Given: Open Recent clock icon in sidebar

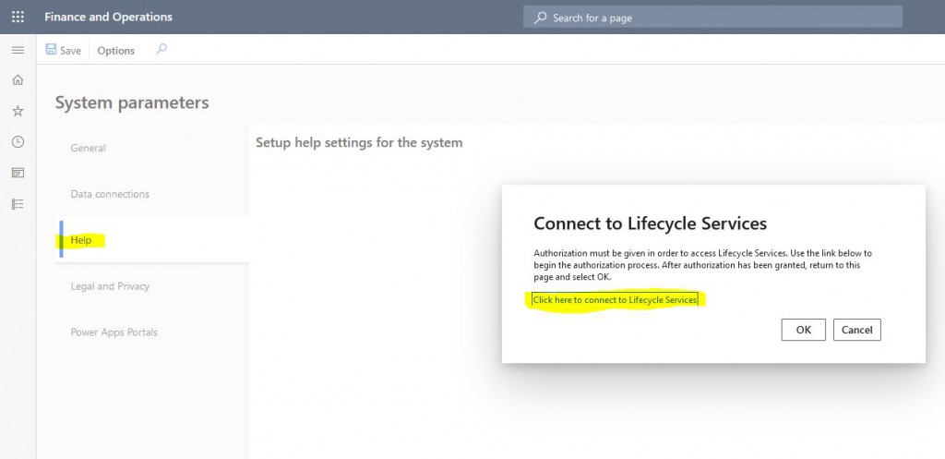Looking at the screenshot, I should [x=18, y=141].
